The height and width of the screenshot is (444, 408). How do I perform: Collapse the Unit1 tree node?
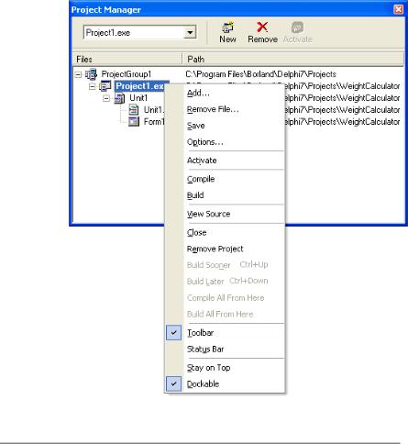(x=106, y=98)
